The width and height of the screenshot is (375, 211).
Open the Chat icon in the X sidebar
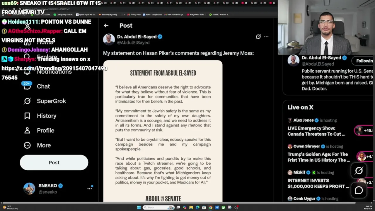point(27,86)
